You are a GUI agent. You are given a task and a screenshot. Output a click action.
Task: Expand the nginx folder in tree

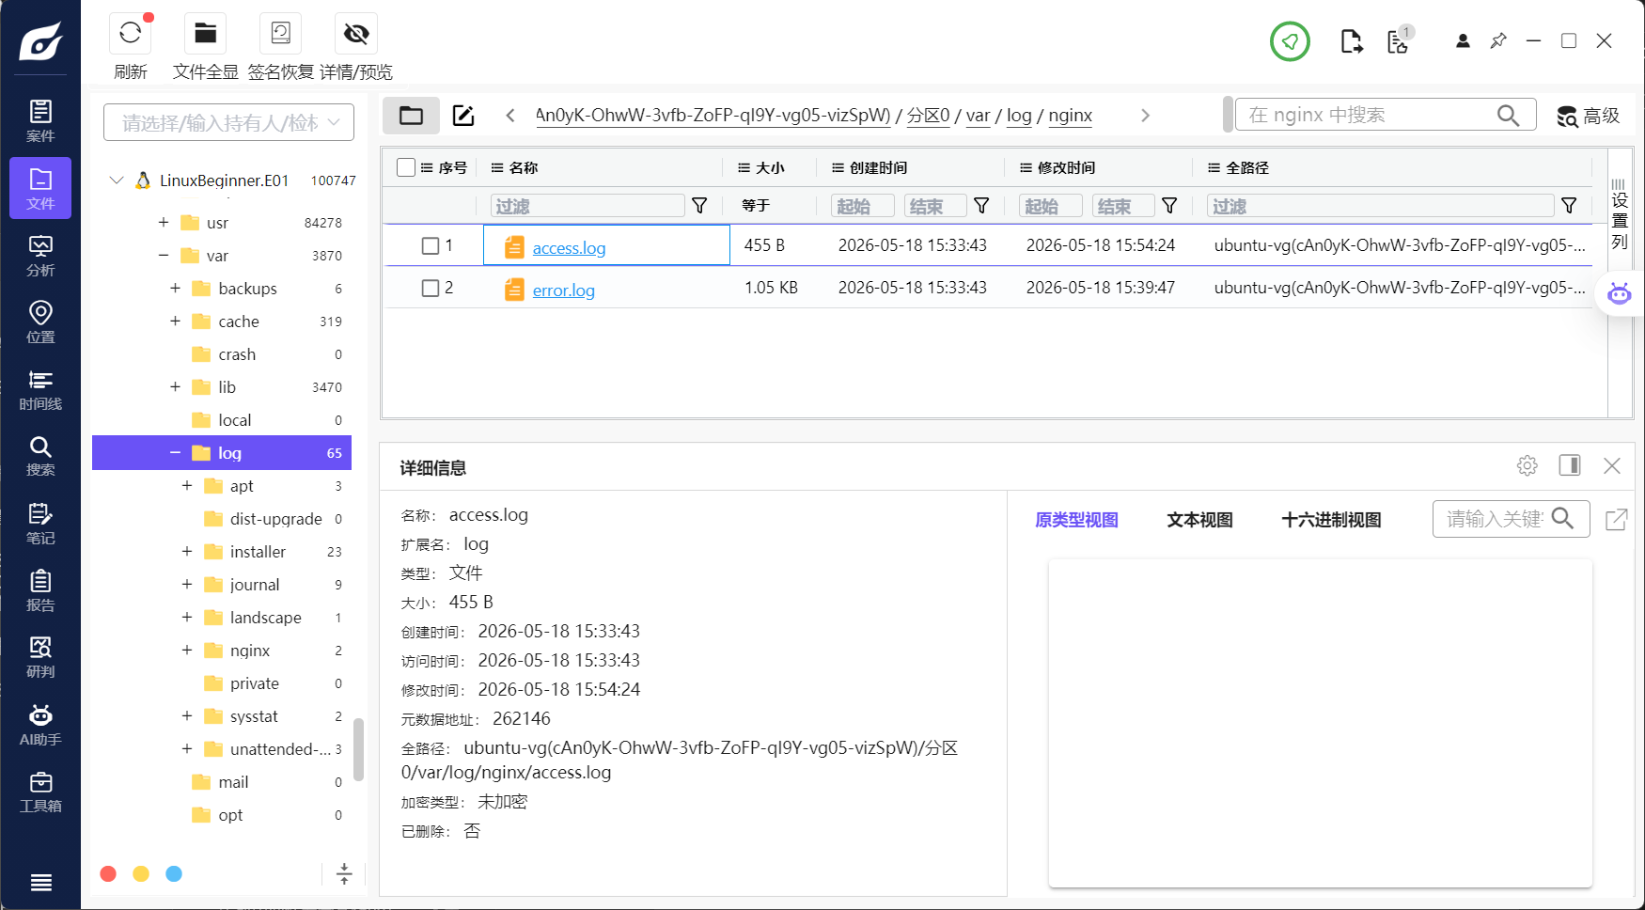pyautogui.click(x=187, y=650)
